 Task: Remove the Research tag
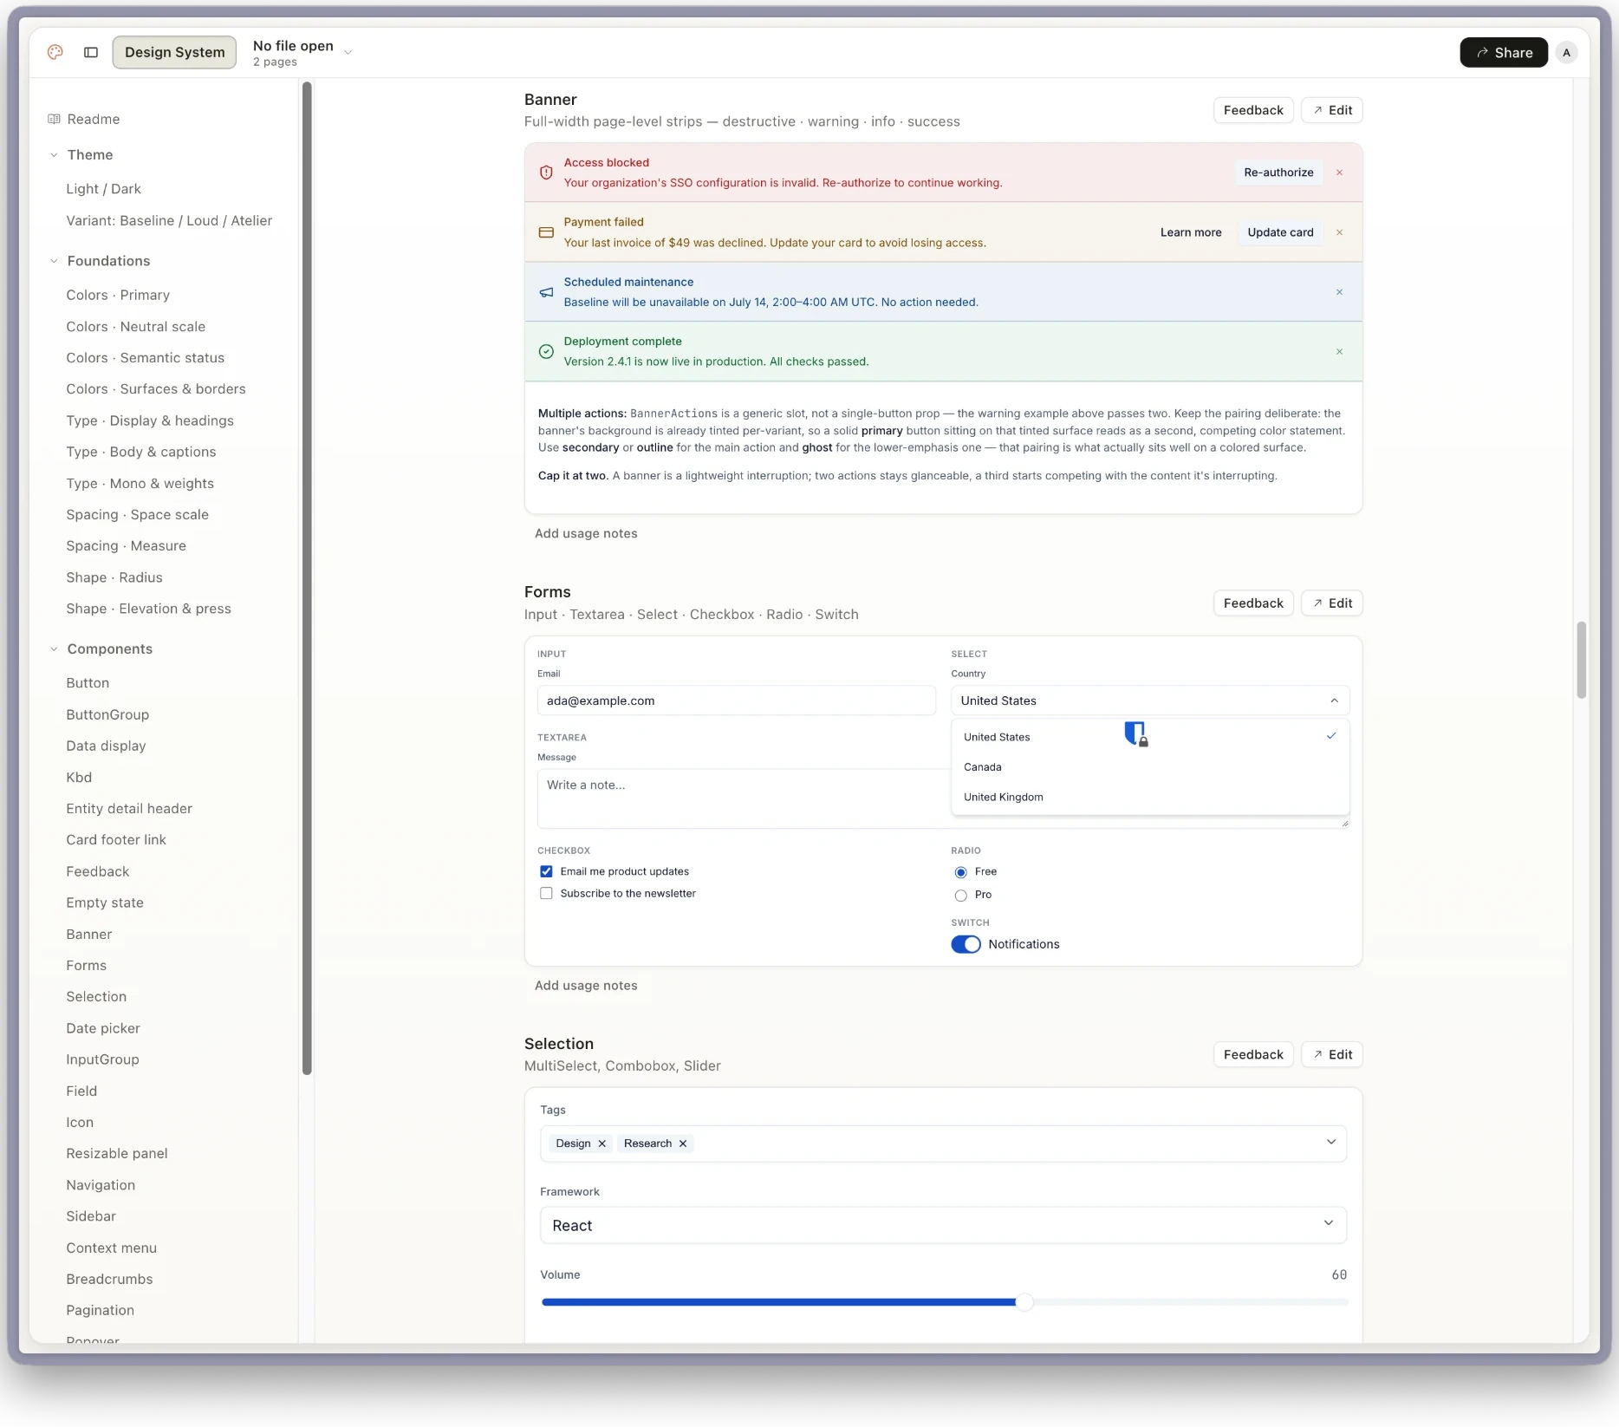[x=683, y=1144]
